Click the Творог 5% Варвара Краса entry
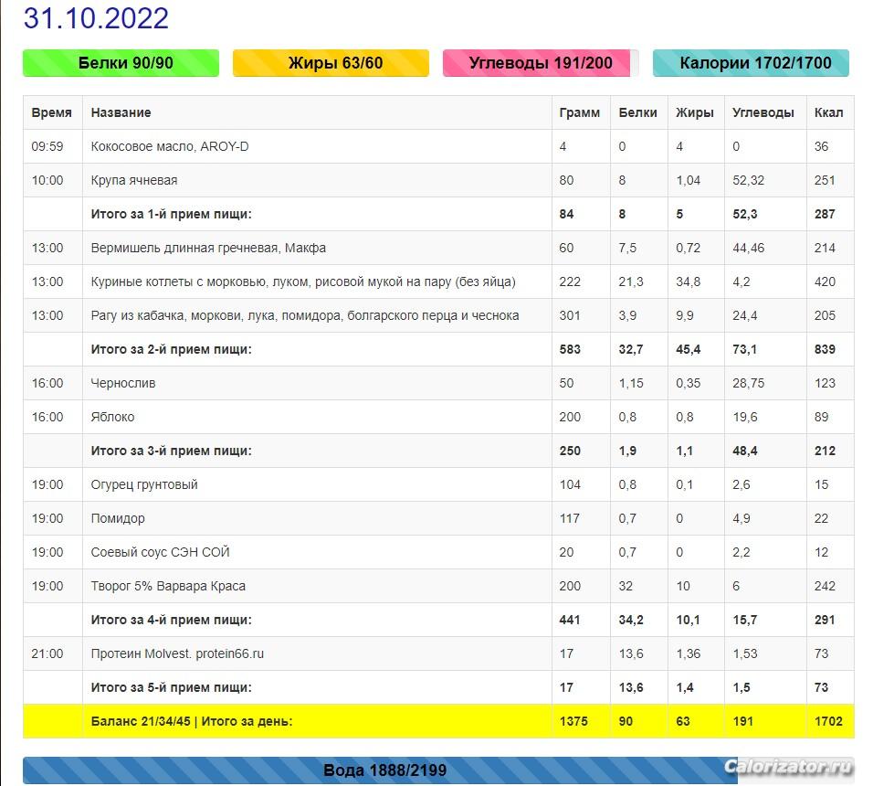 [x=168, y=586]
